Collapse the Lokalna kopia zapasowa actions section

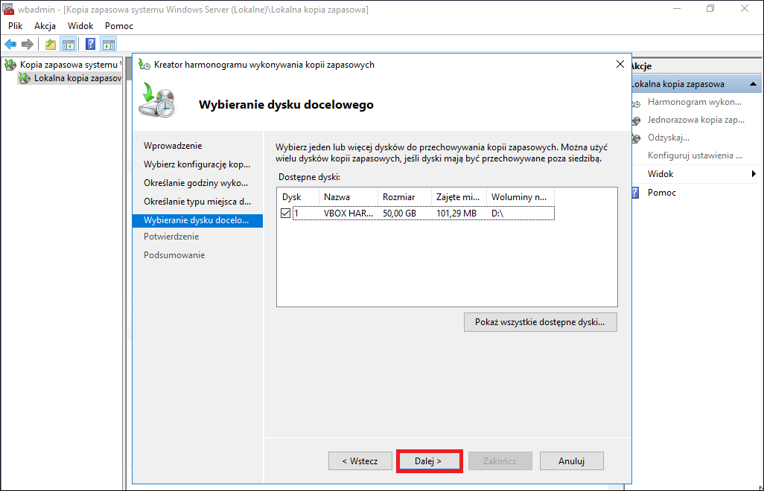pos(753,84)
